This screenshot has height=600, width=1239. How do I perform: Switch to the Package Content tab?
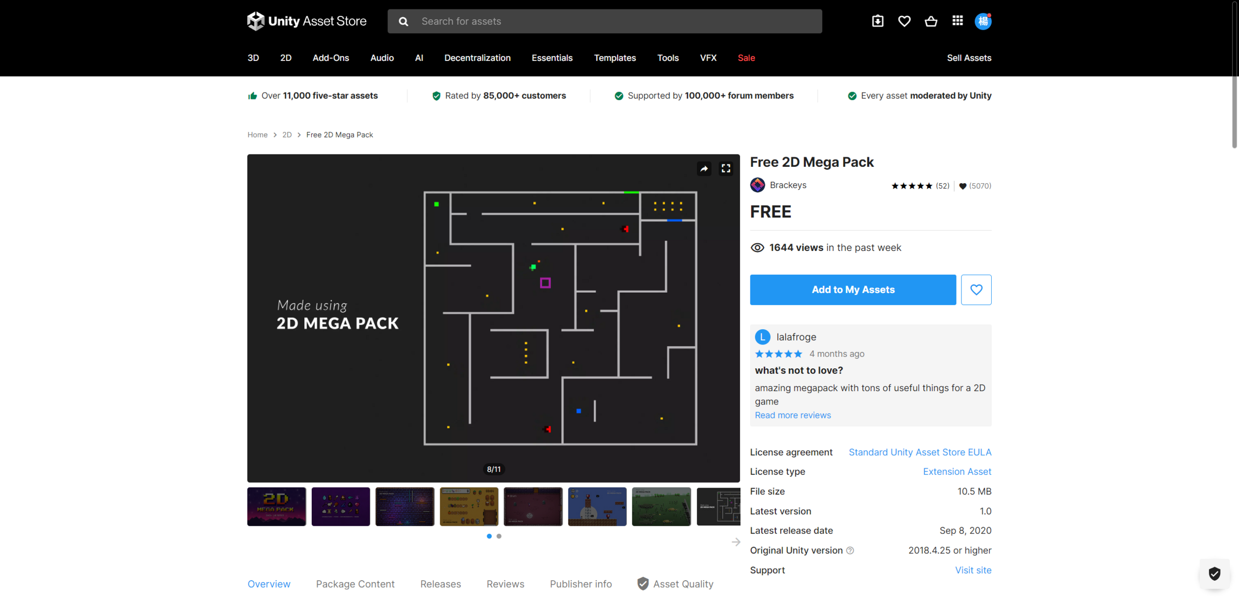355,584
